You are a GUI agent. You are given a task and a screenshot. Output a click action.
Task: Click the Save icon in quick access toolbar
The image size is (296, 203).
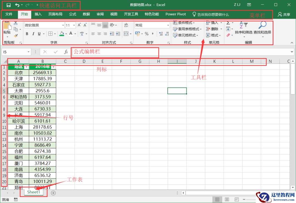tap(8, 5)
